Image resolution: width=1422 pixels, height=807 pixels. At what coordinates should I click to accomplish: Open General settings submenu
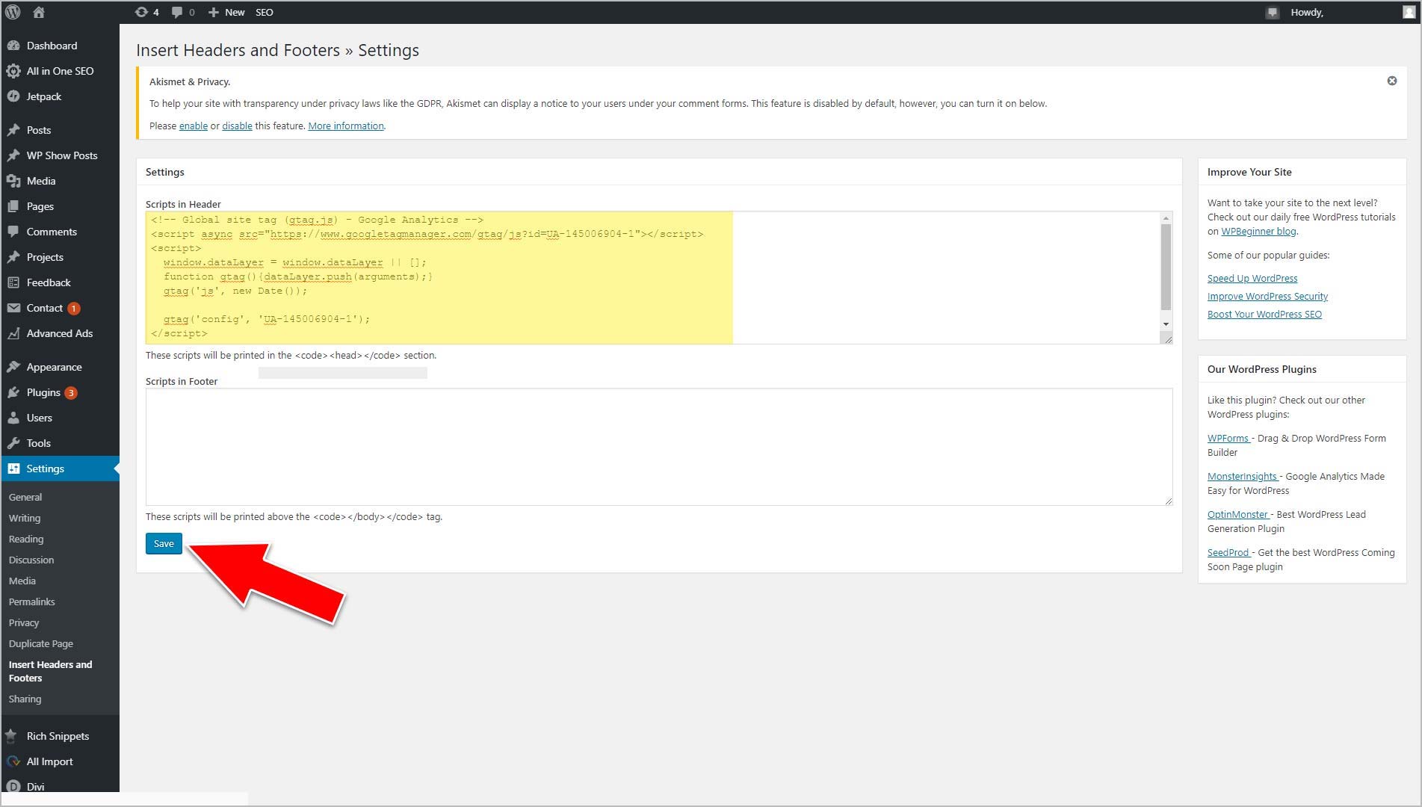[25, 497]
